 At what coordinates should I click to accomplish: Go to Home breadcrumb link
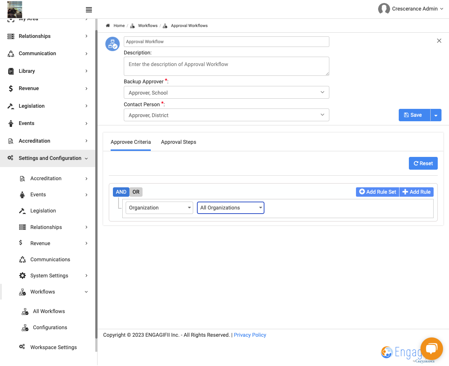[x=119, y=26]
